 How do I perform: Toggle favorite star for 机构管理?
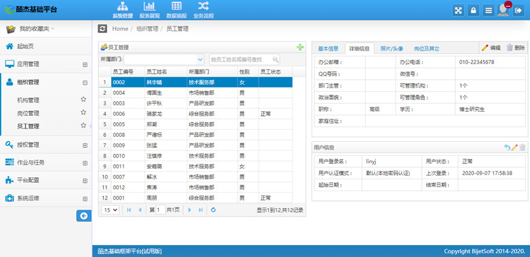83,100
